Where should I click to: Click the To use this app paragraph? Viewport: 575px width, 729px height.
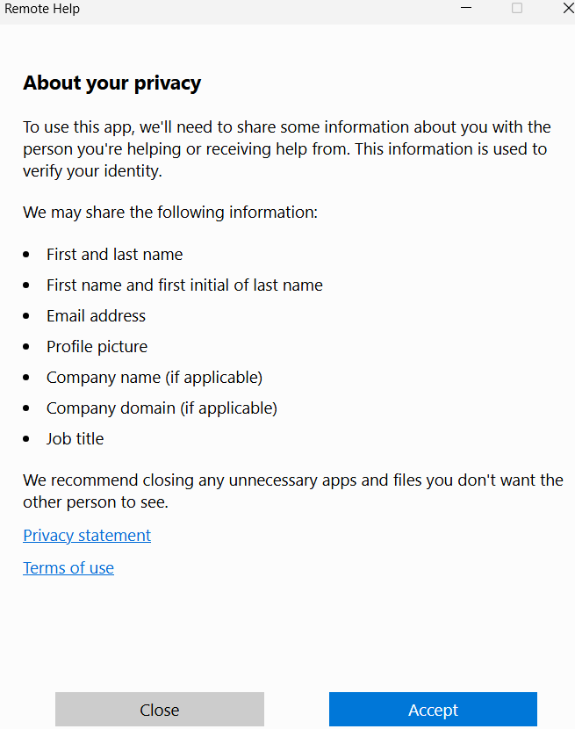click(x=287, y=148)
